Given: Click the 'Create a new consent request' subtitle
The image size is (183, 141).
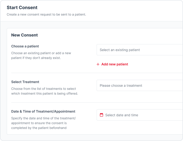Looking at the screenshot, I should click(x=46, y=14).
